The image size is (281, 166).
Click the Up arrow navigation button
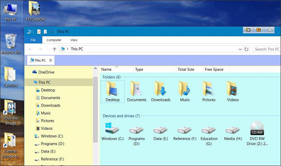coord(54,49)
